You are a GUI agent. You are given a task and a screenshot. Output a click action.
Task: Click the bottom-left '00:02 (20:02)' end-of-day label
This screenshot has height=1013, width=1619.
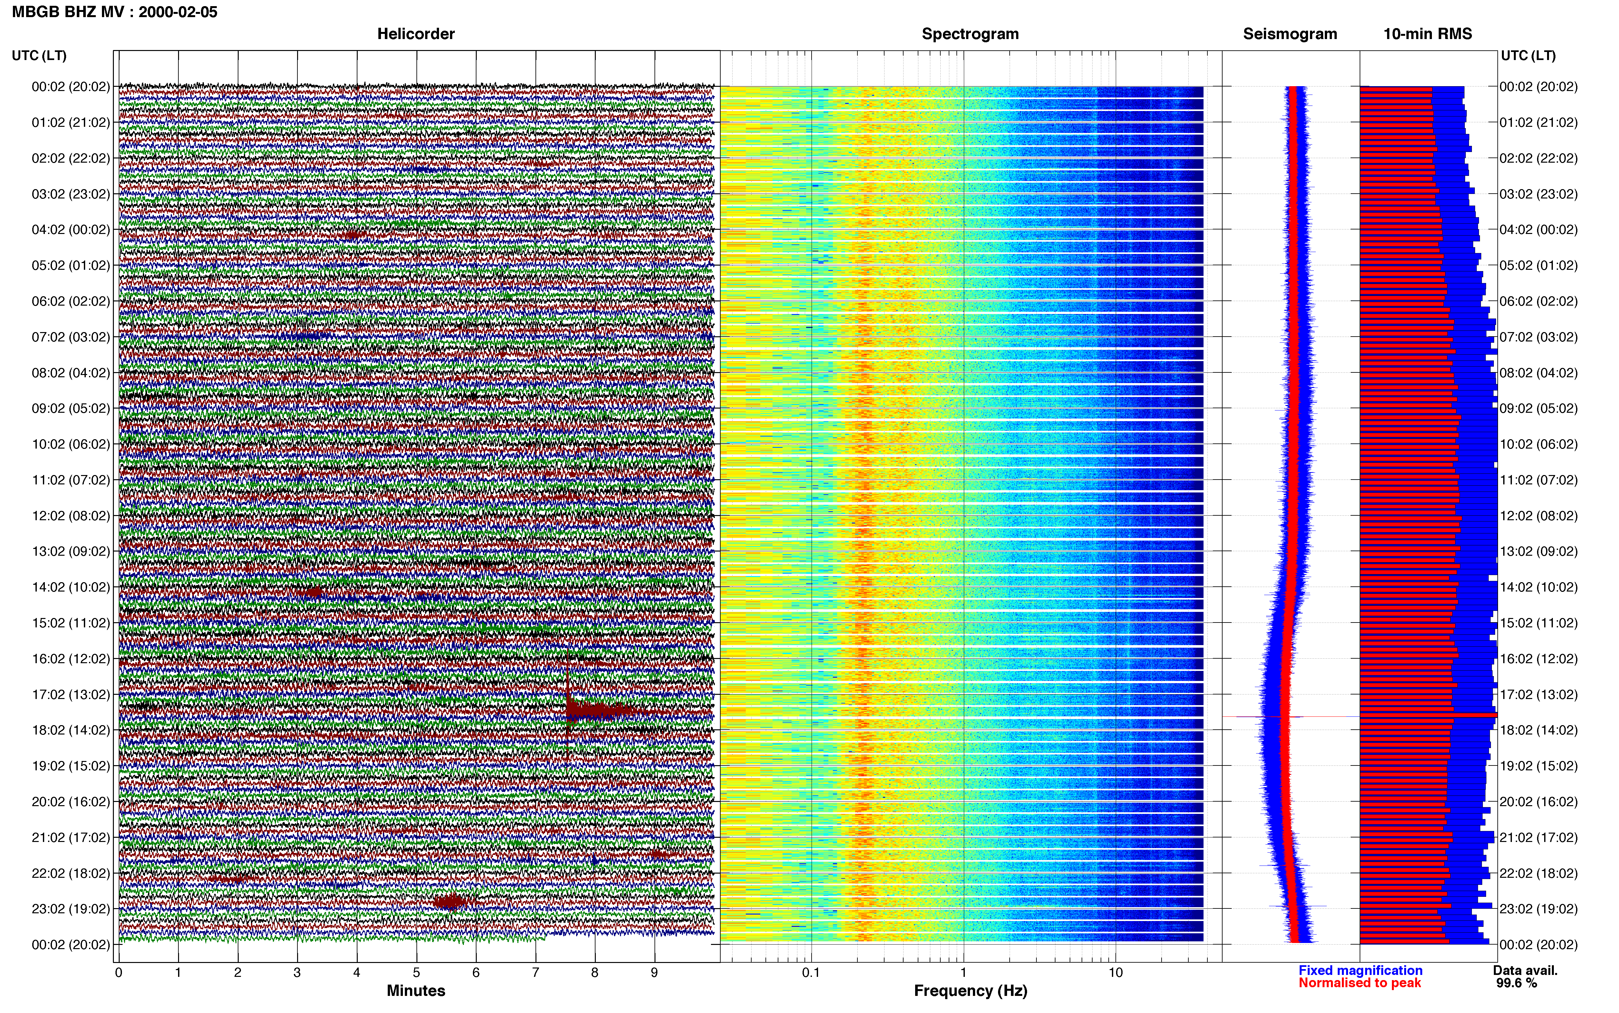point(71,945)
